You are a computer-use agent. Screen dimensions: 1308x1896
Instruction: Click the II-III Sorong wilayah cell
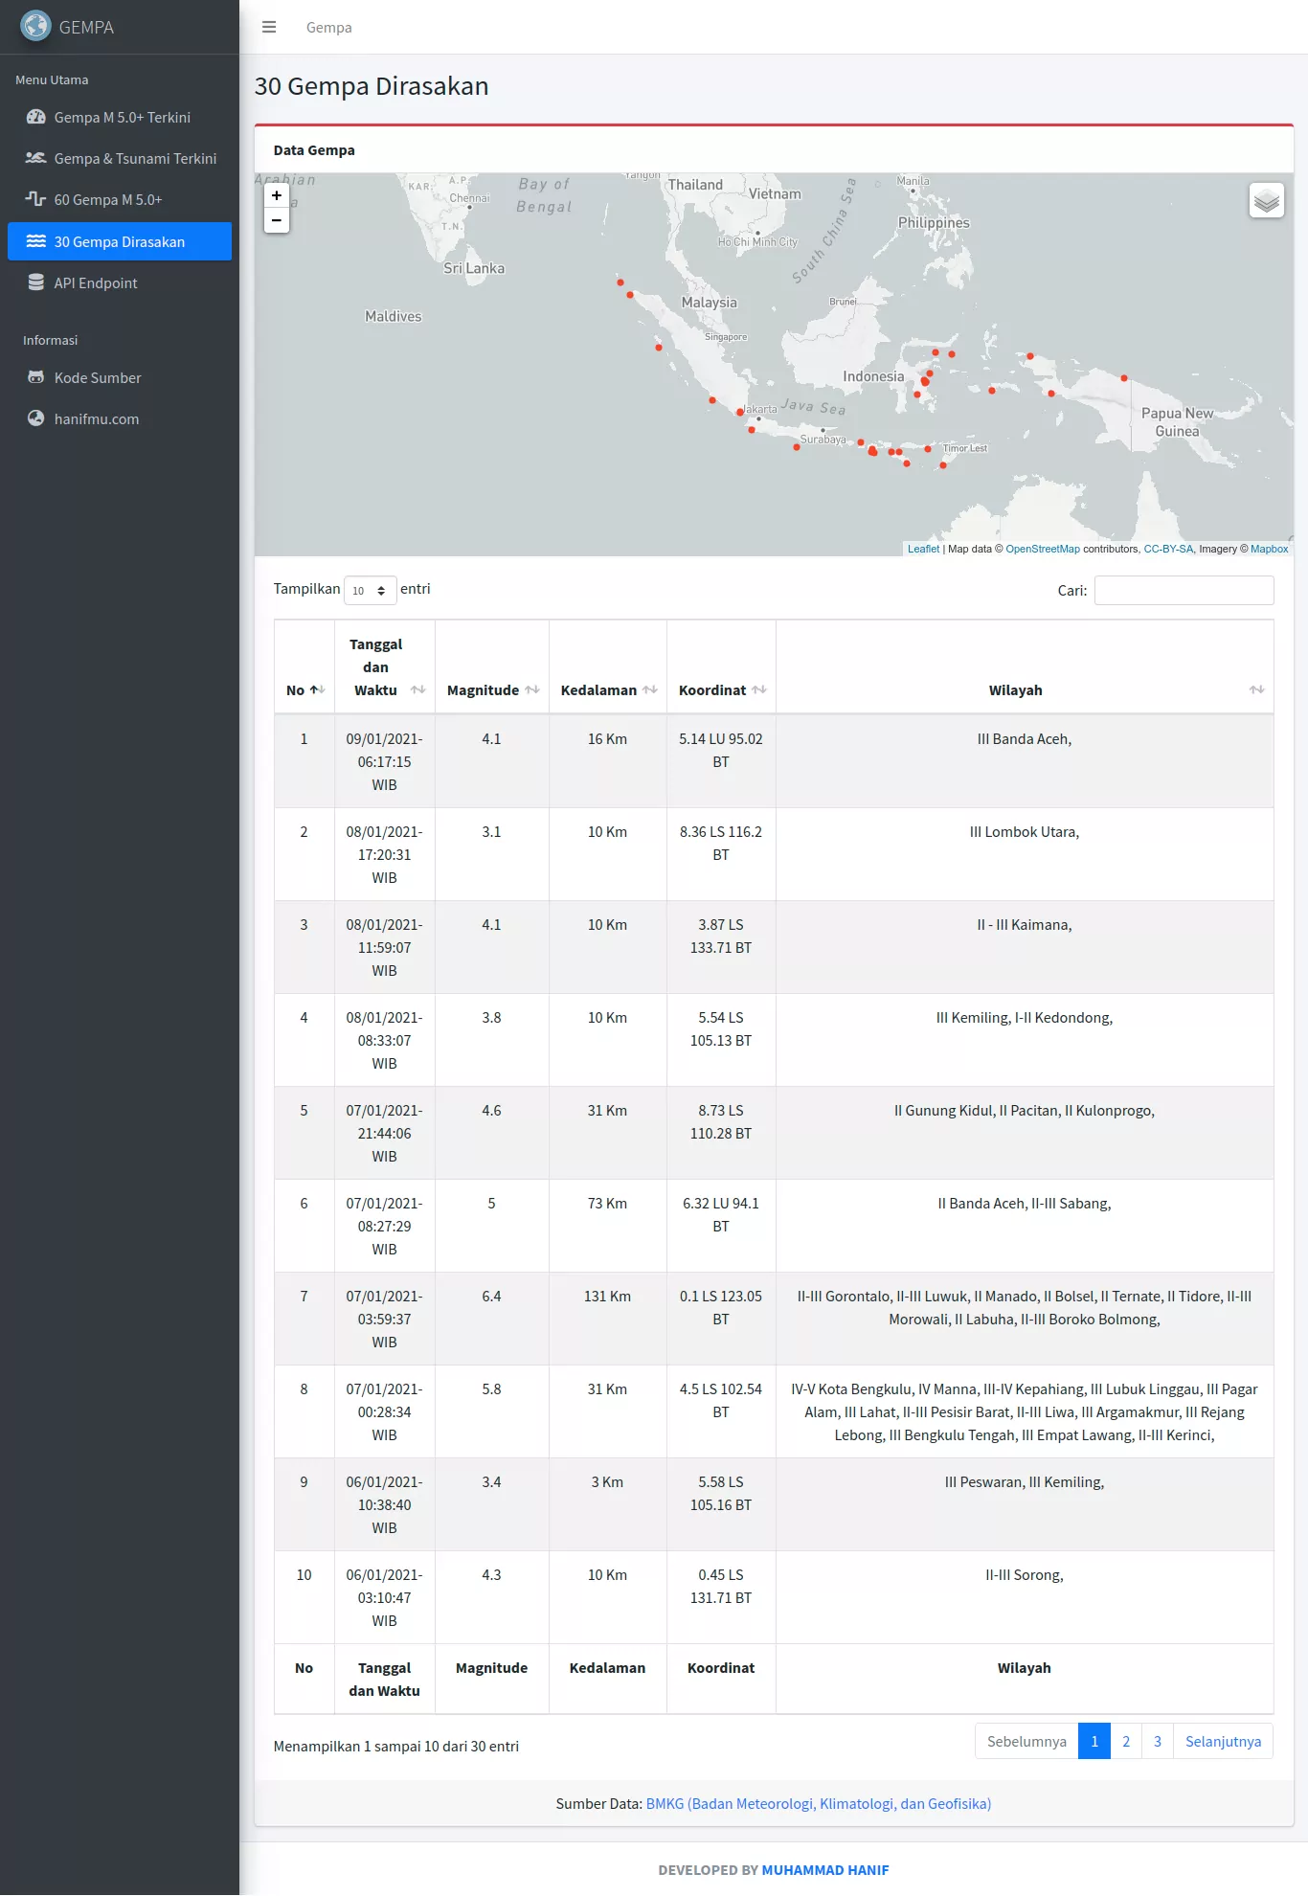(x=1025, y=1597)
